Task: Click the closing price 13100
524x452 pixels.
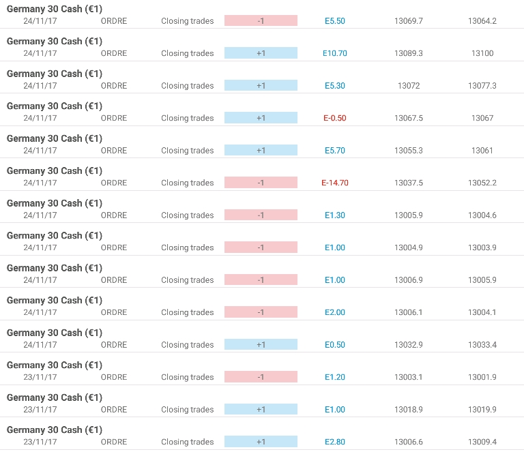Action: click(x=482, y=53)
